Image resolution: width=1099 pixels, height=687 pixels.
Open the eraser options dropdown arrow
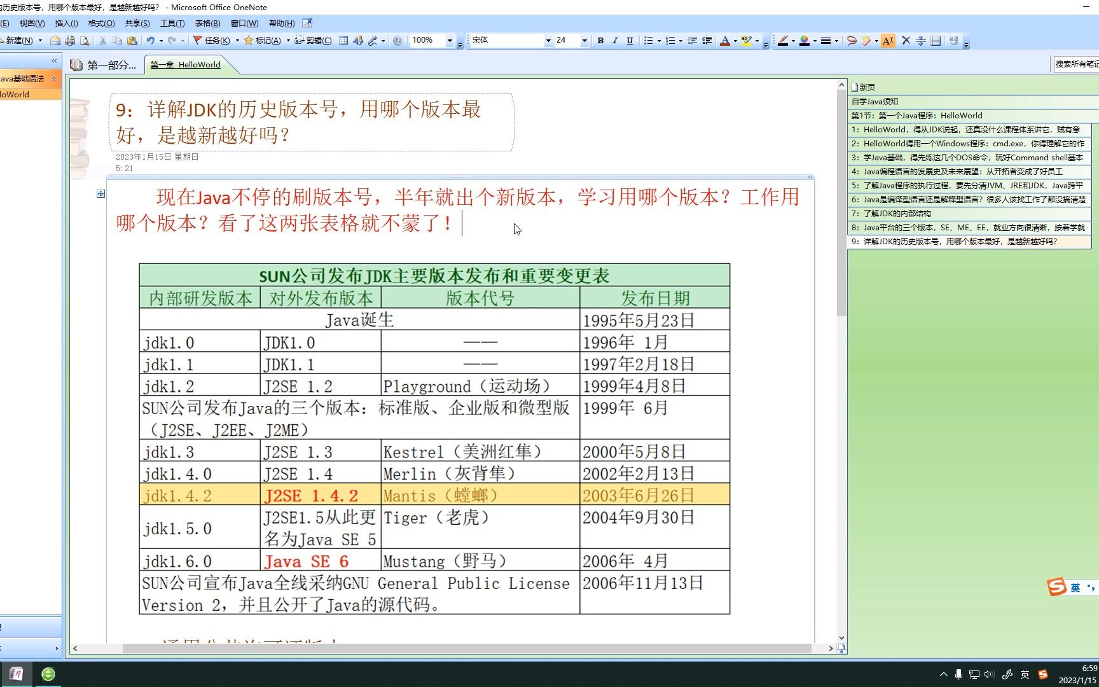pyautogui.click(x=876, y=41)
